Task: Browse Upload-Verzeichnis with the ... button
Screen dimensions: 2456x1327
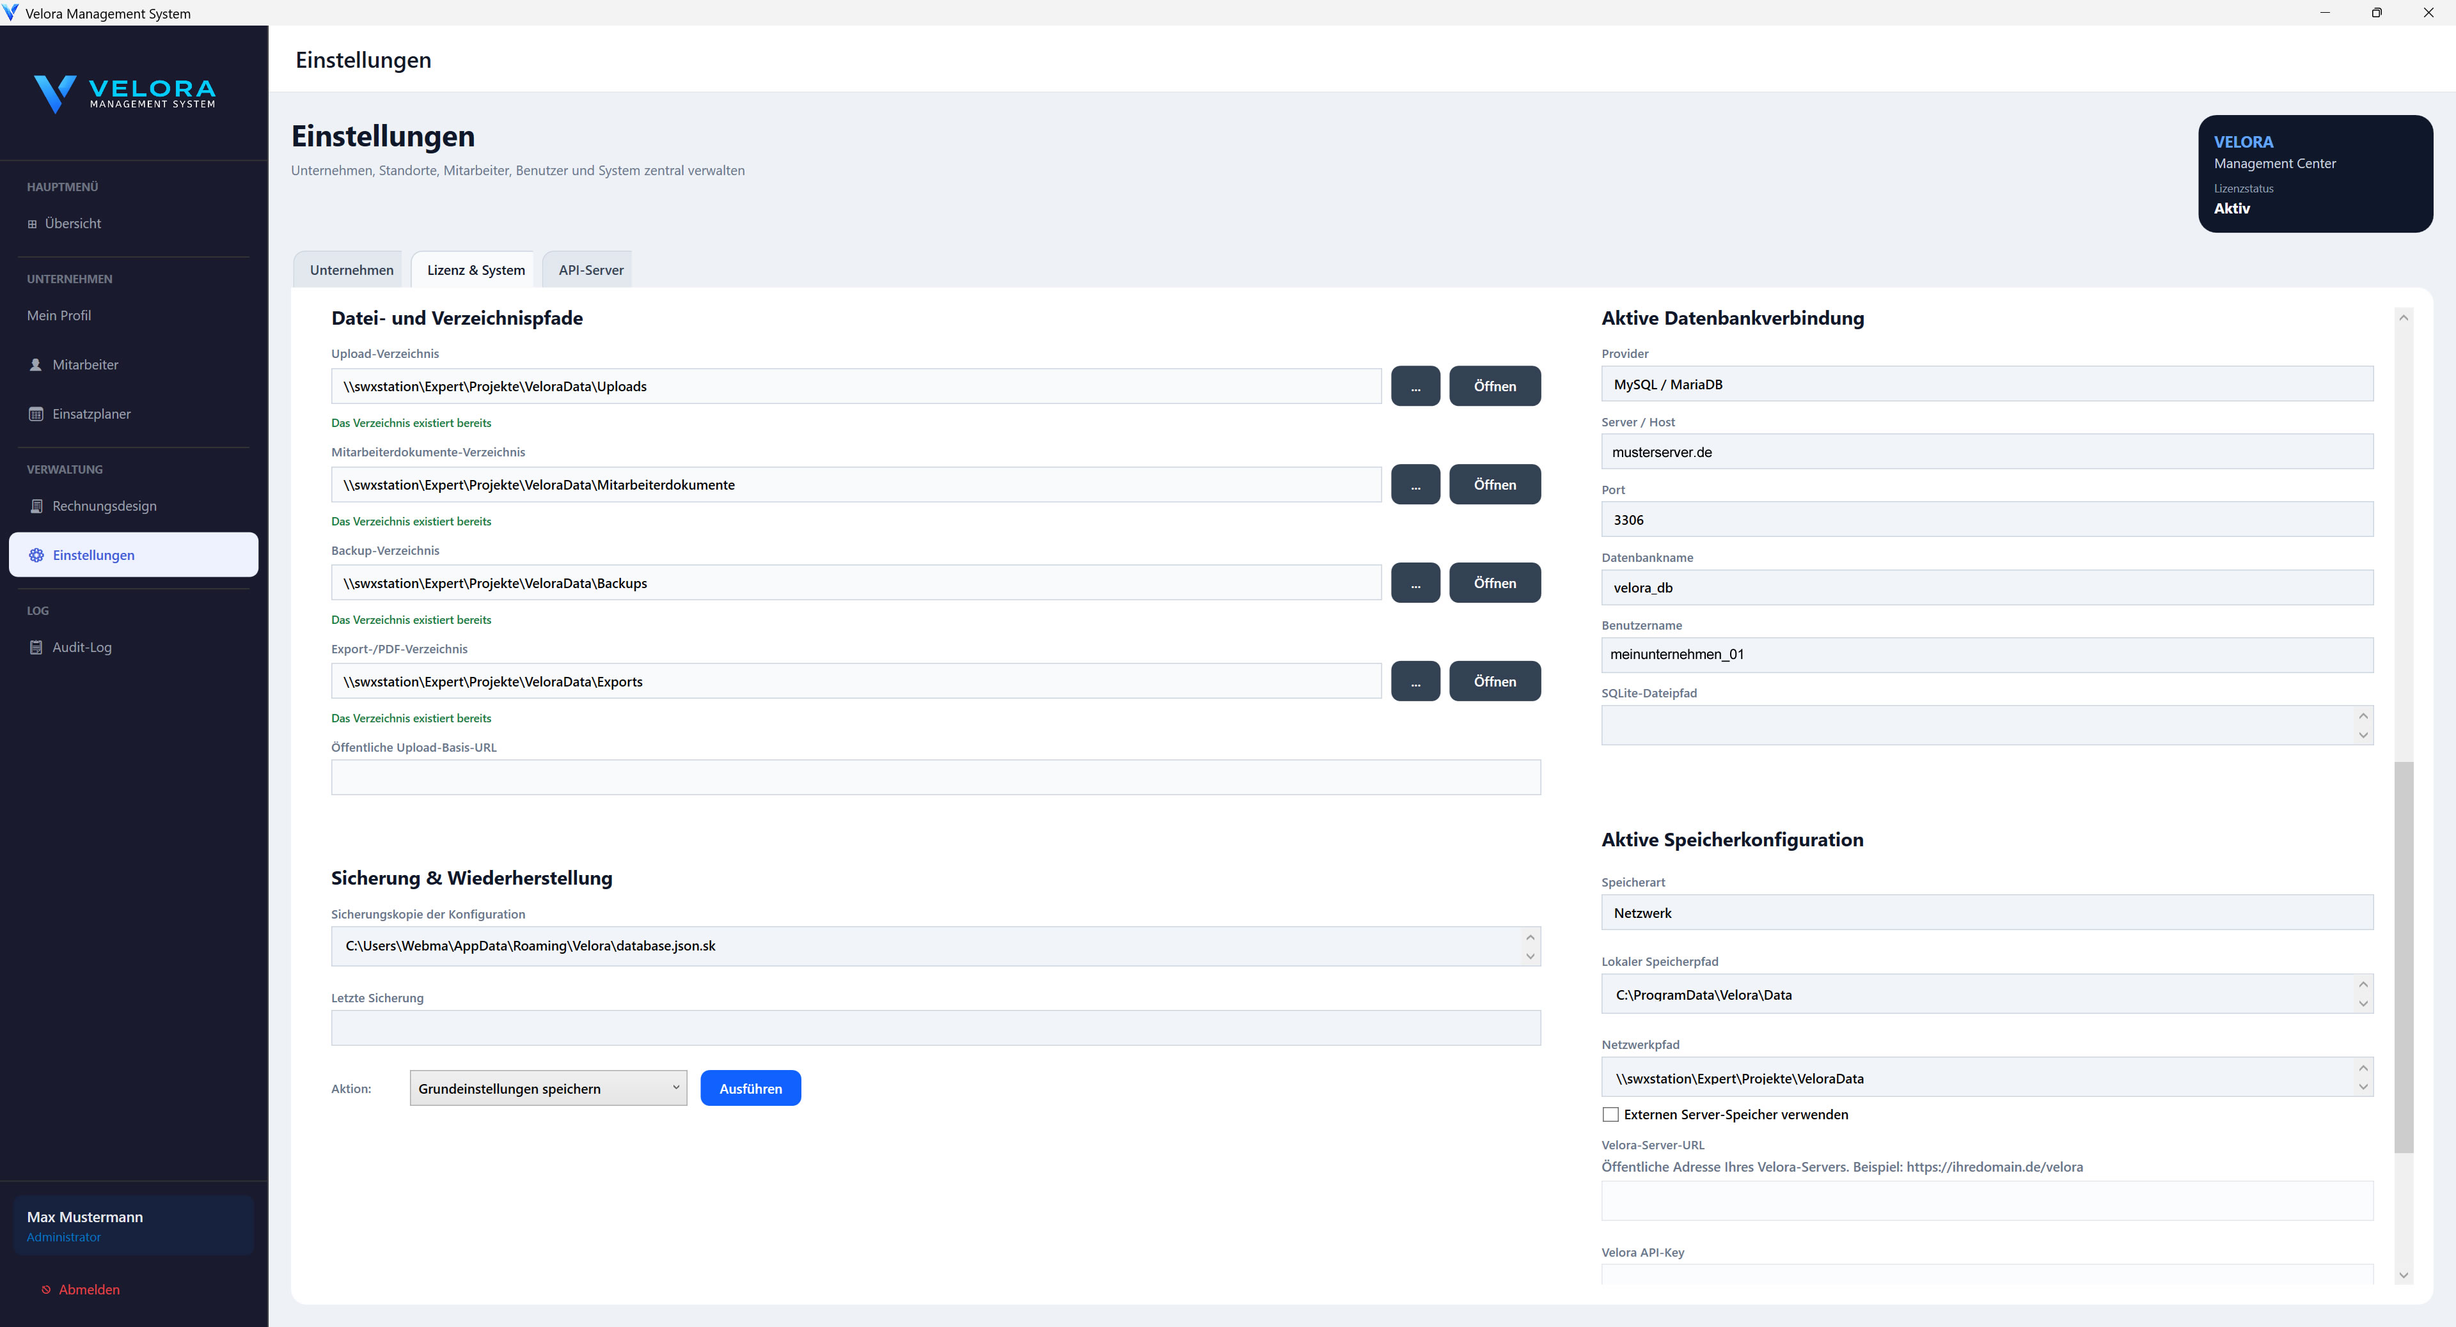Action: pyautogui.click(x=1415, y=387)
